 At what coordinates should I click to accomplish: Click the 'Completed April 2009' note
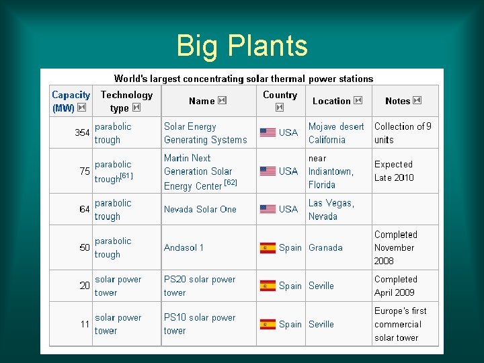pos(396,286)
